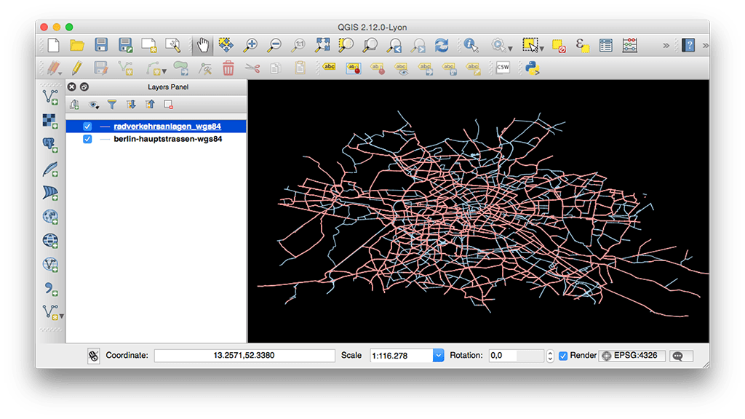Select the Pan Map tool
This screenshot has height=419, width=745.
click(202, 44)
